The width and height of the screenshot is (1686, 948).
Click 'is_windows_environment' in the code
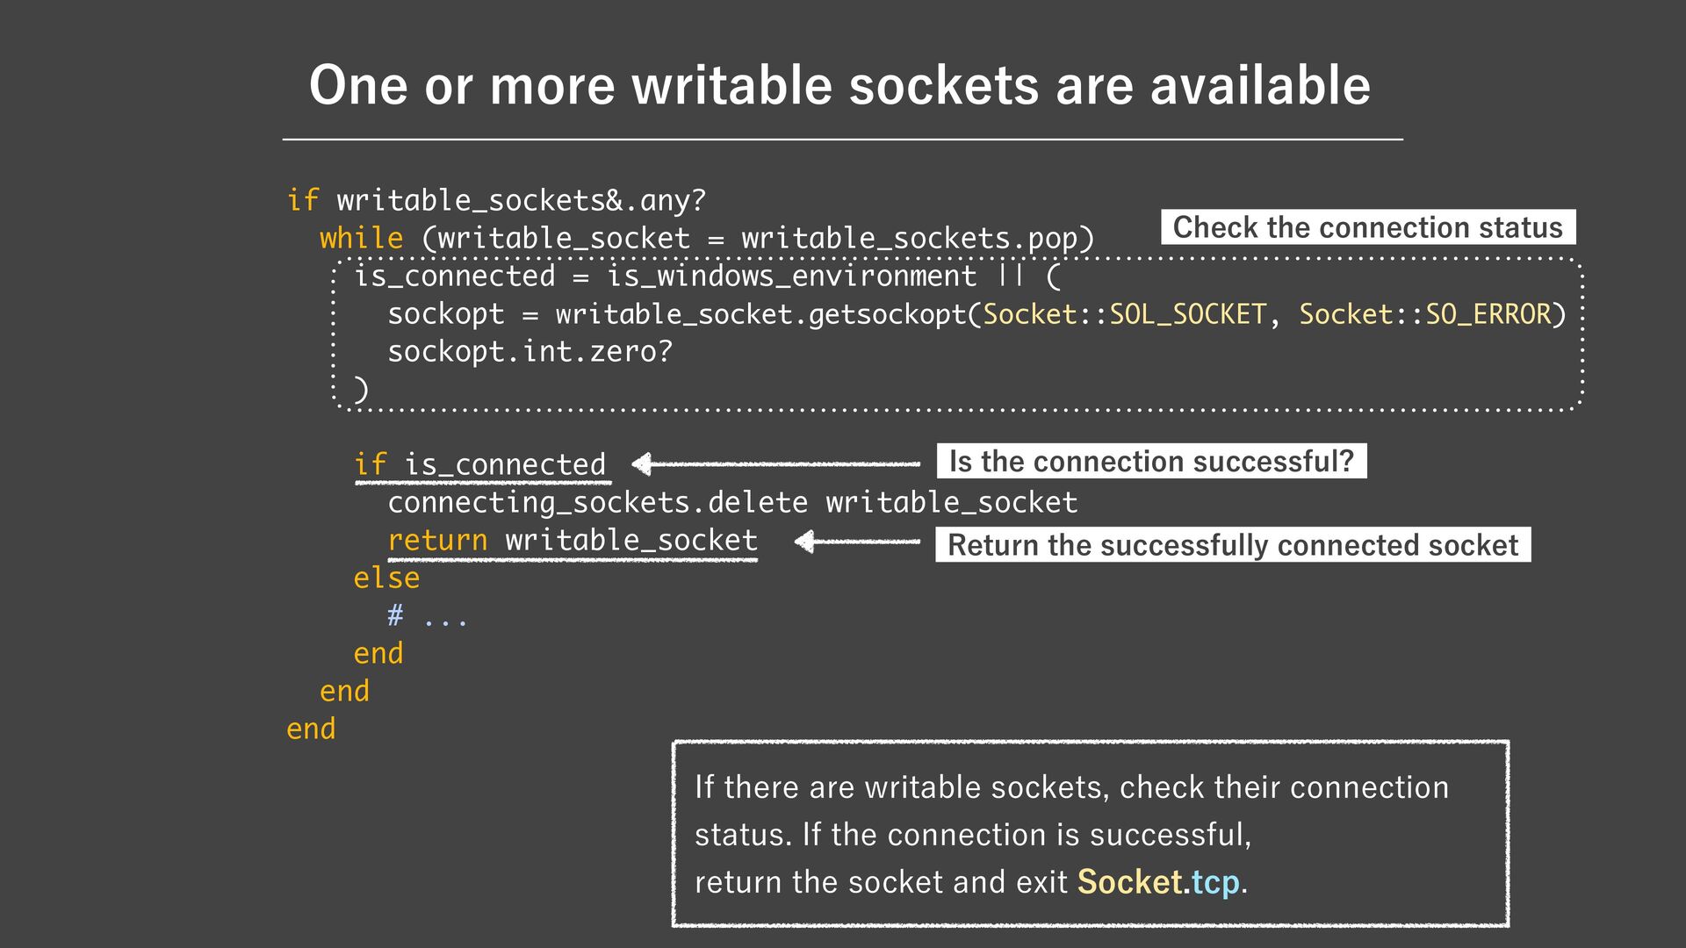pos(791,276)
